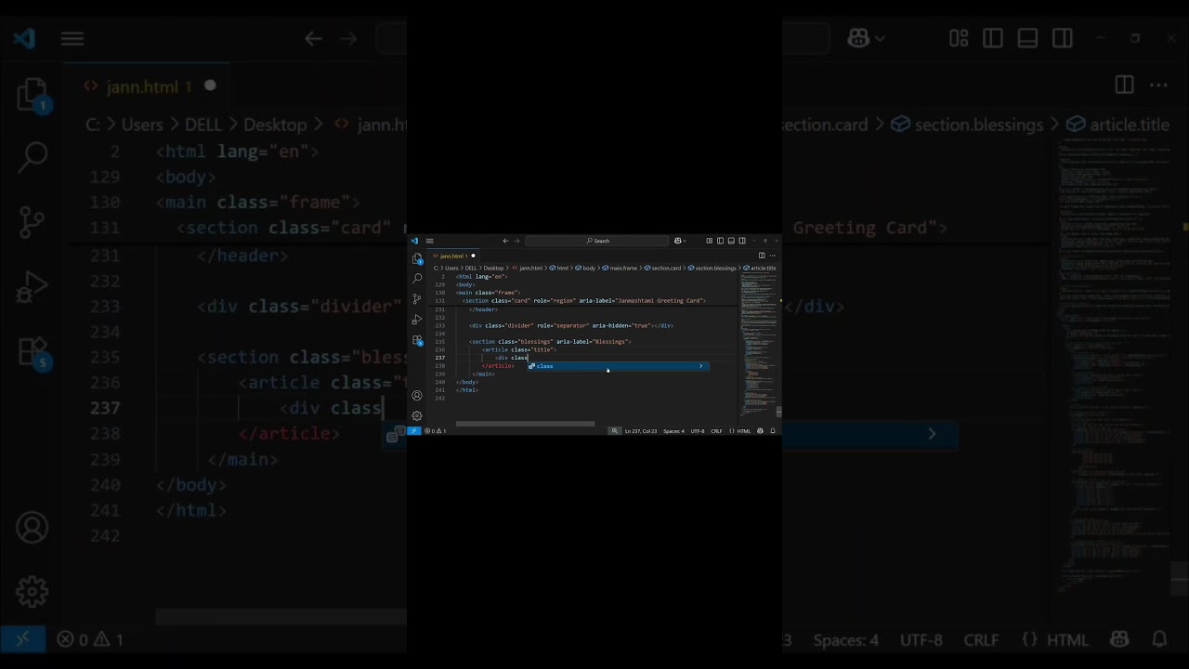Change indentation via Spaces: 4

673,431
